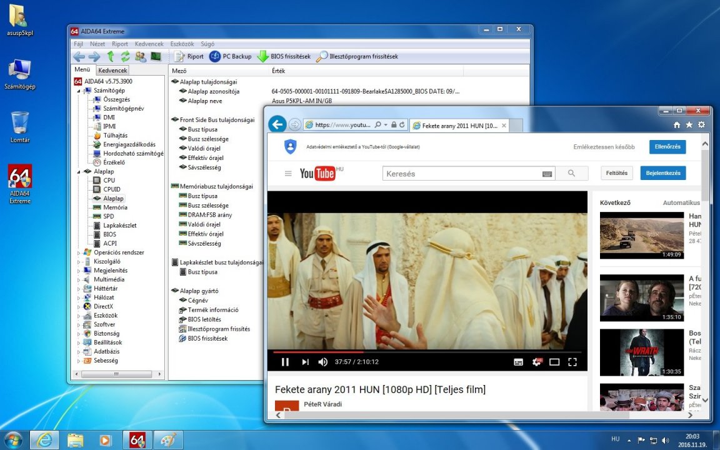Refresh AIDA64 page with green arrows icon
The image size is (720, 450).
[125, 56]
